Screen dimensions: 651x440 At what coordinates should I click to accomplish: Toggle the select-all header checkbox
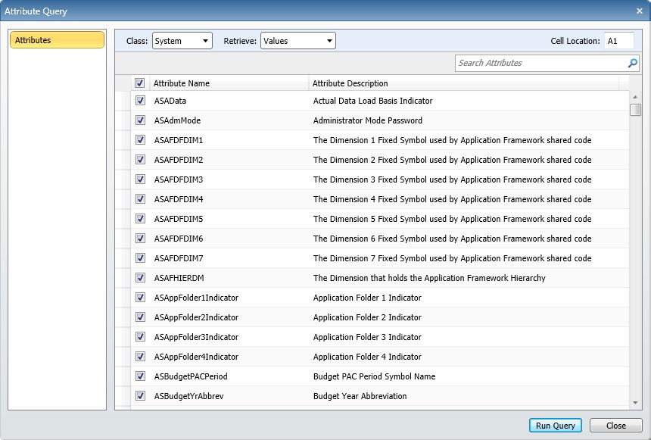(x=140, y=83)
